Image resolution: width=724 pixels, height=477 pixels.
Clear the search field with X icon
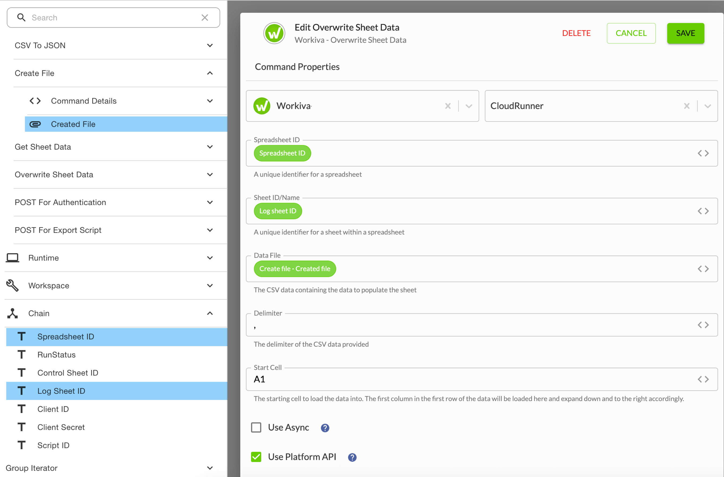[x=205, y=17]
